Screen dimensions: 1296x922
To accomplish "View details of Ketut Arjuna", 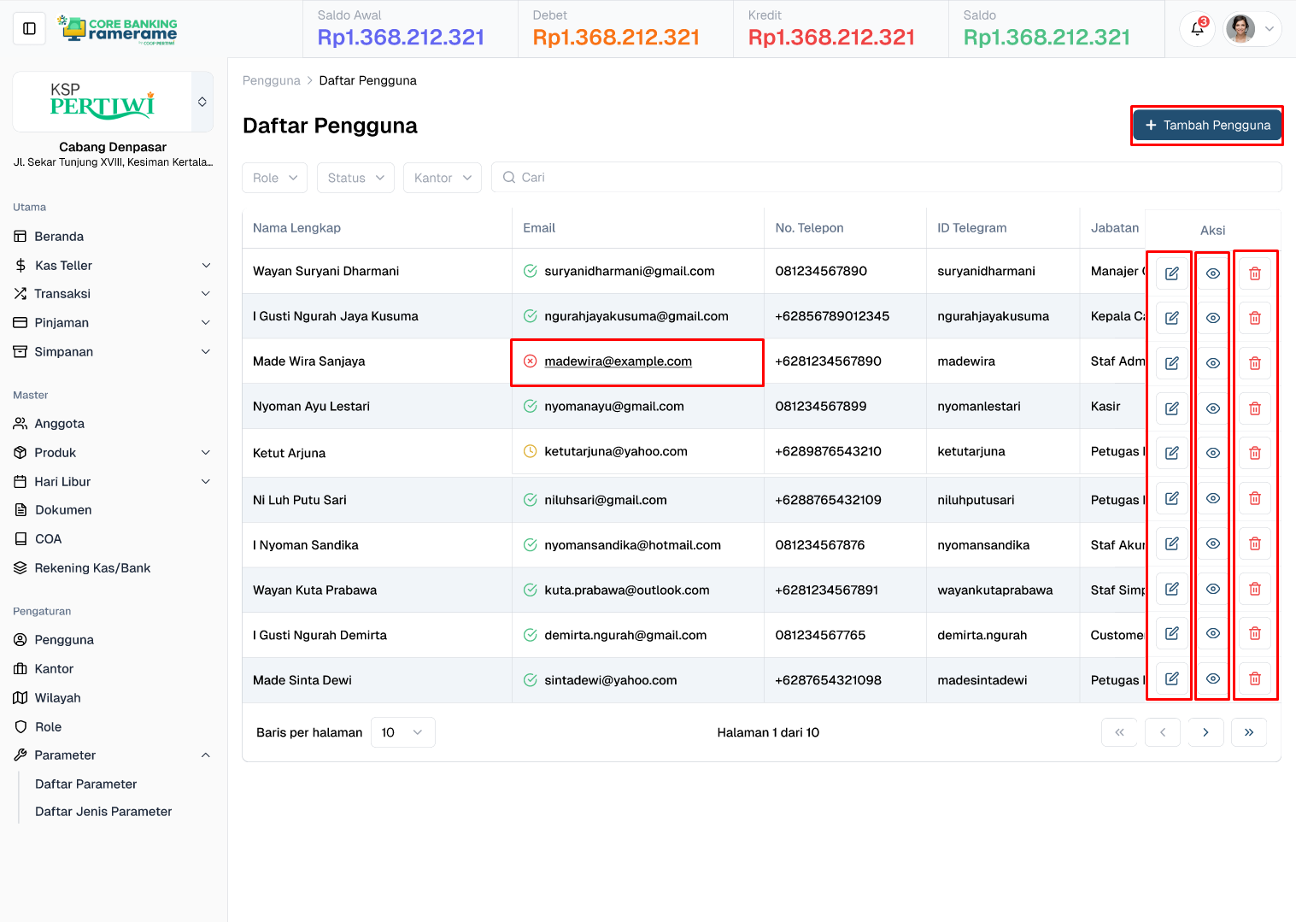I will coord(1212,452).
